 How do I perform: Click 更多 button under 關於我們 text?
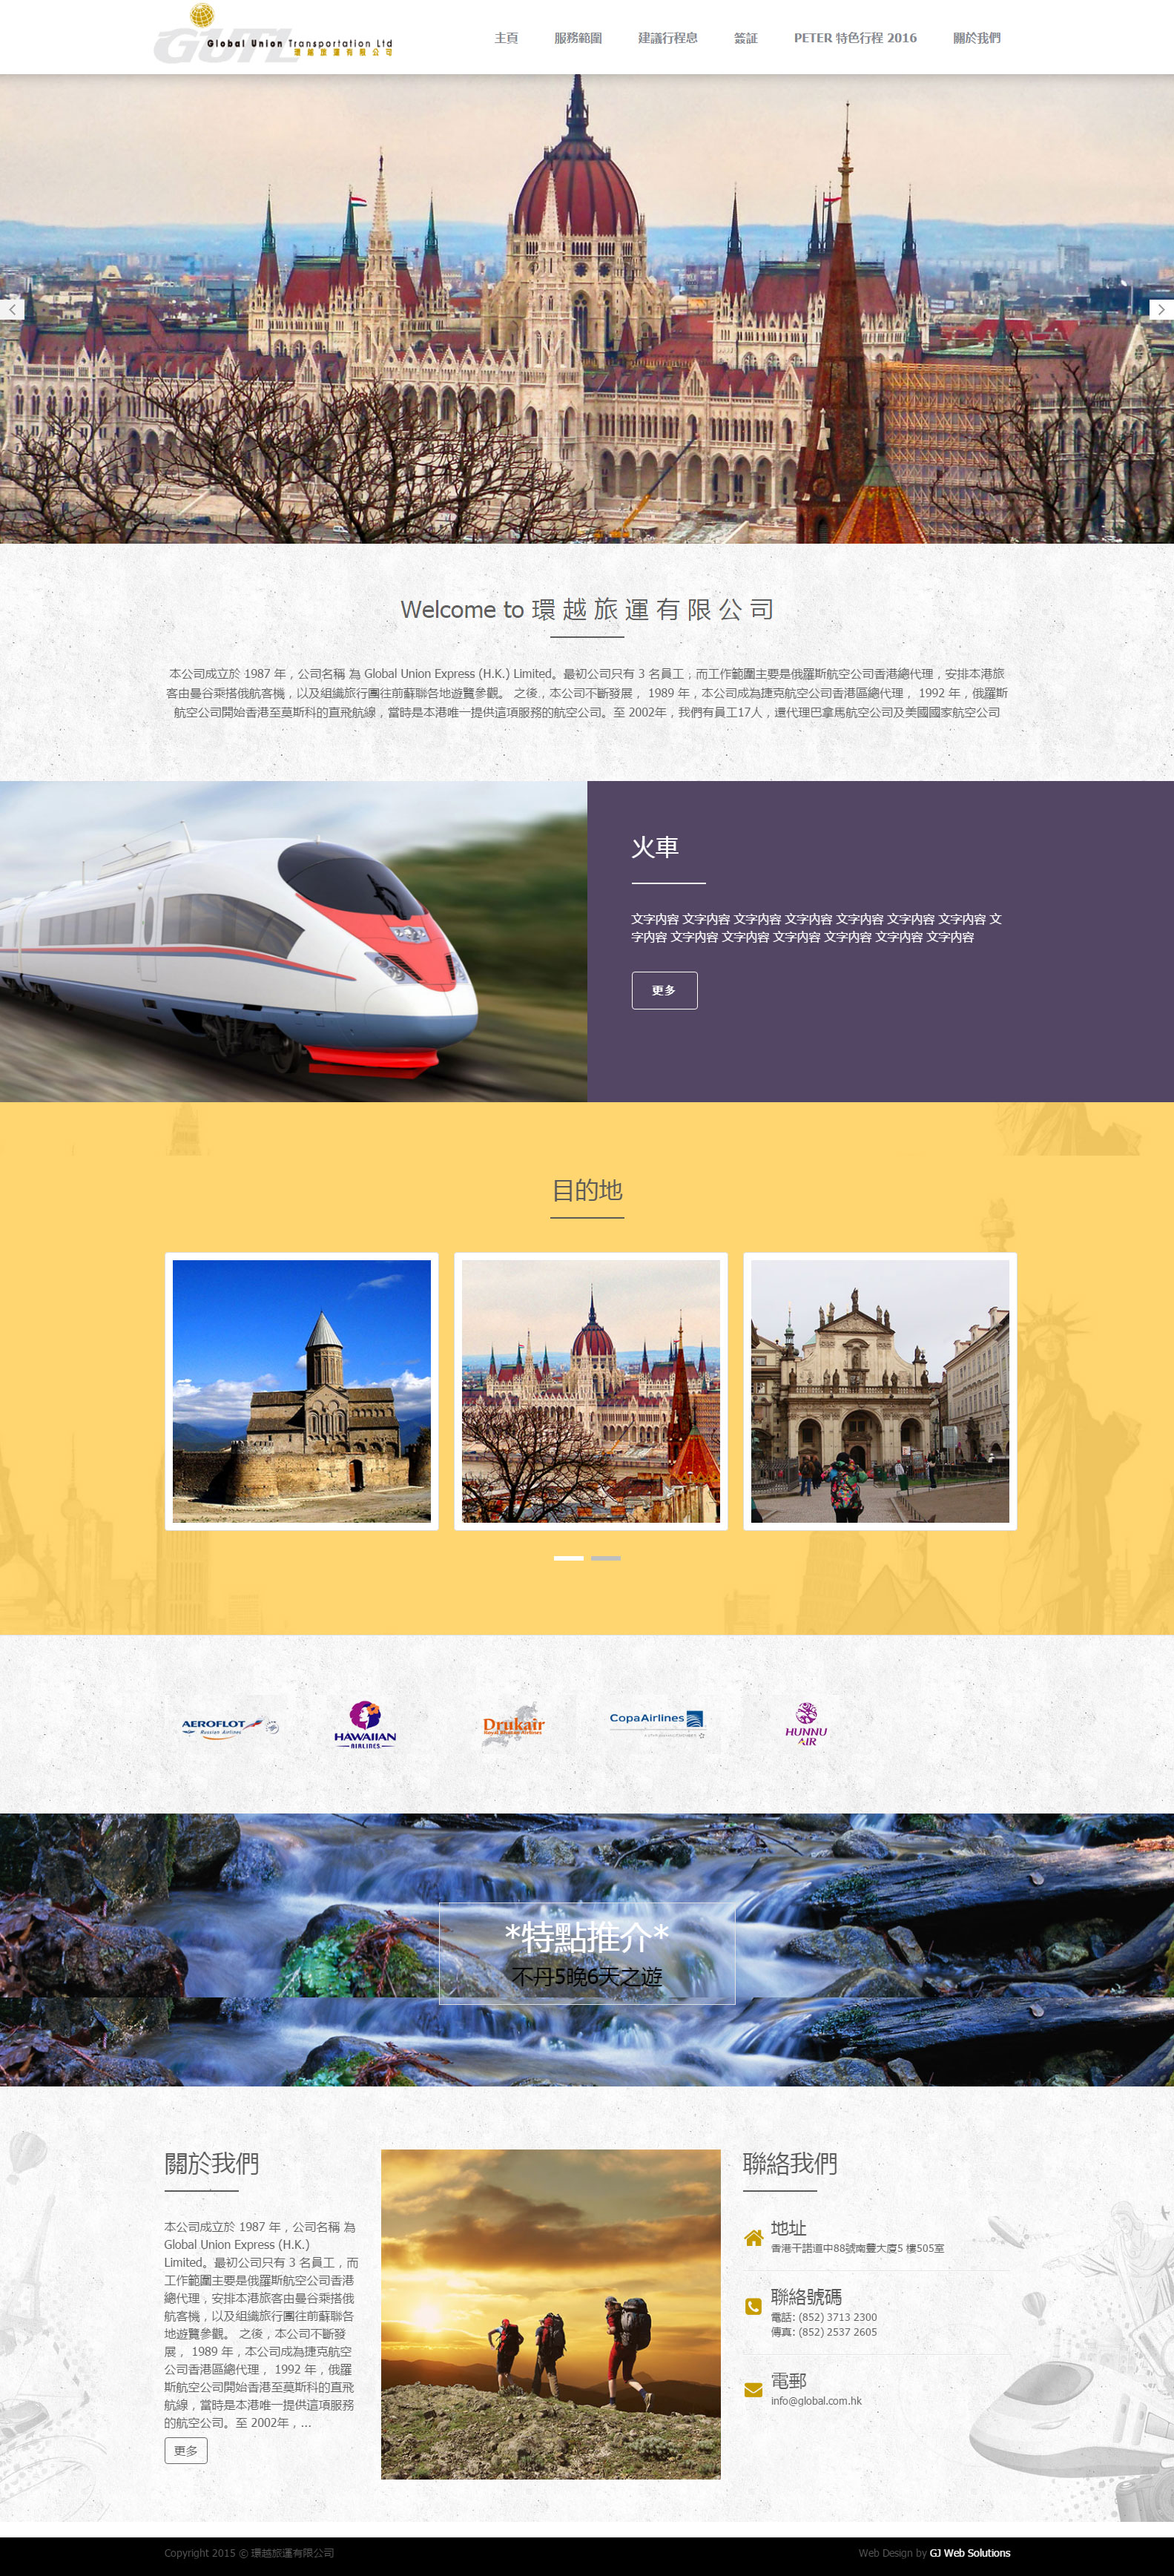[x=186, y=2450]
